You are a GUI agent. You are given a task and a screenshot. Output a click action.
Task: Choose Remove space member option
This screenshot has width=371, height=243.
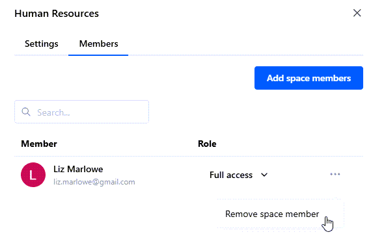(x=272, y=214)
